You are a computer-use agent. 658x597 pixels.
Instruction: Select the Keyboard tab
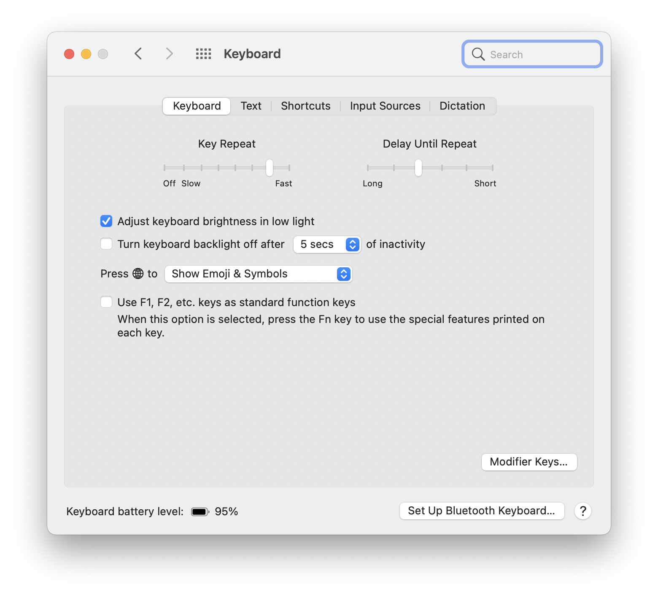(197, 106)
